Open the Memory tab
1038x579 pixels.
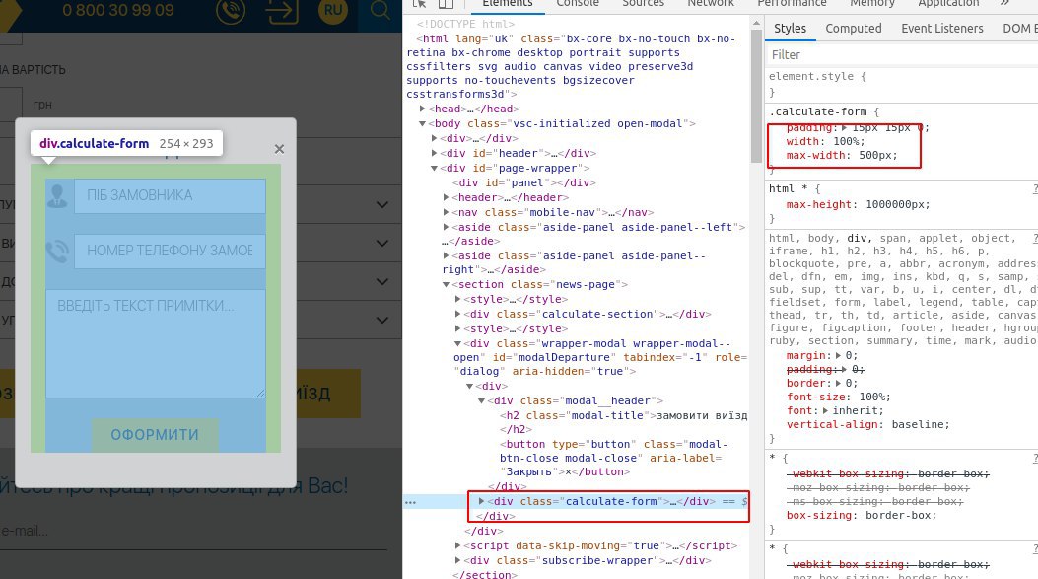872,4
